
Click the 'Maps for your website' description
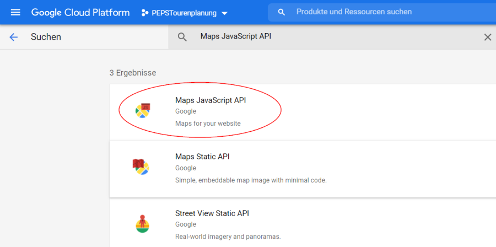(x=208, y=123)
